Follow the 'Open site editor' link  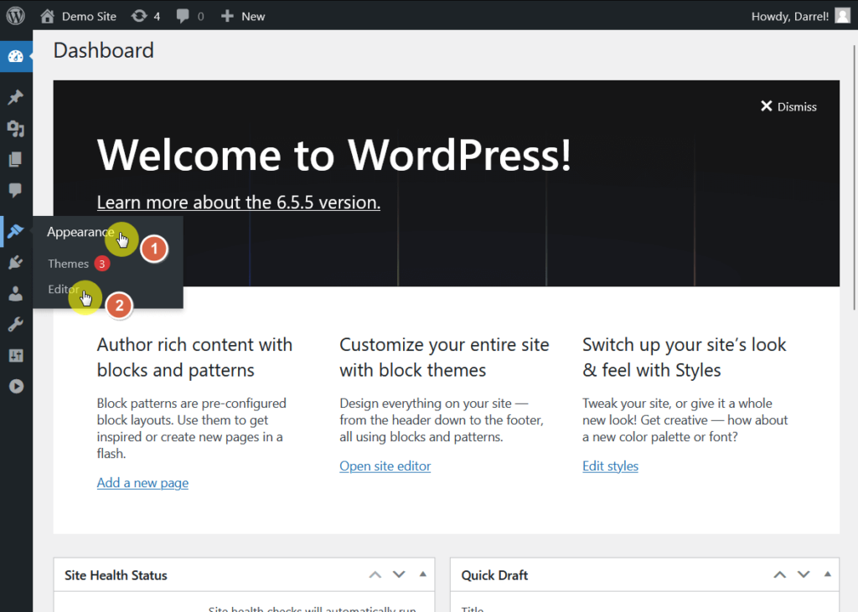[x=385, y=466]
